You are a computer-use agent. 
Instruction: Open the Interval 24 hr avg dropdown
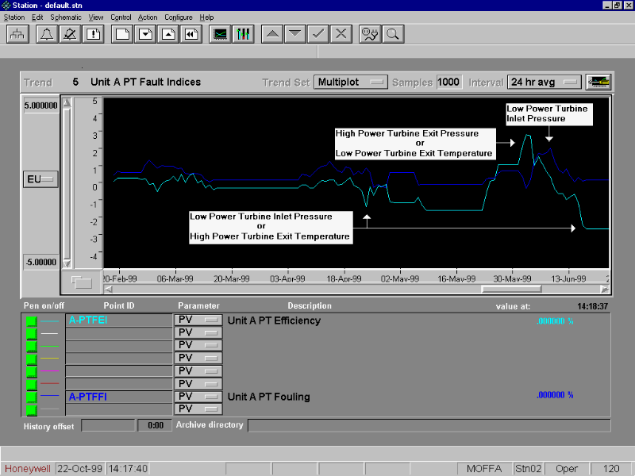pos(545,82)
